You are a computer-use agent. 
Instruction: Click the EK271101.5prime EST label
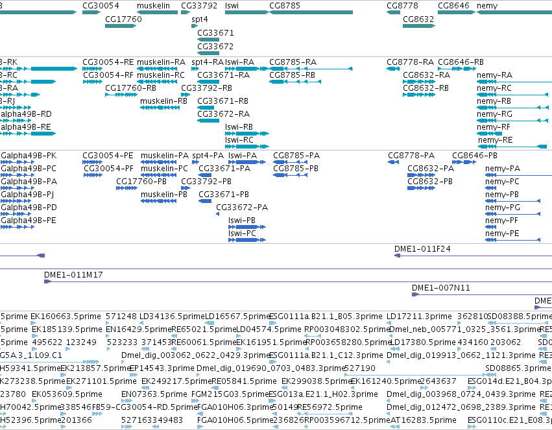[x=101, y=381]
